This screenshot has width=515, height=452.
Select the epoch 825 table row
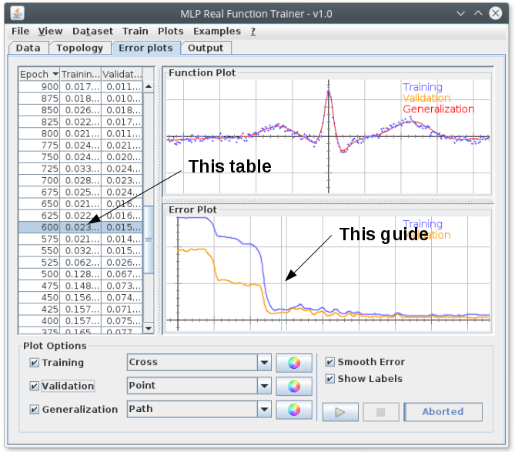(81, 122)
